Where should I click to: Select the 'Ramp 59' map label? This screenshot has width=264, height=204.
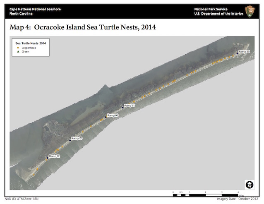coord(244,51)
